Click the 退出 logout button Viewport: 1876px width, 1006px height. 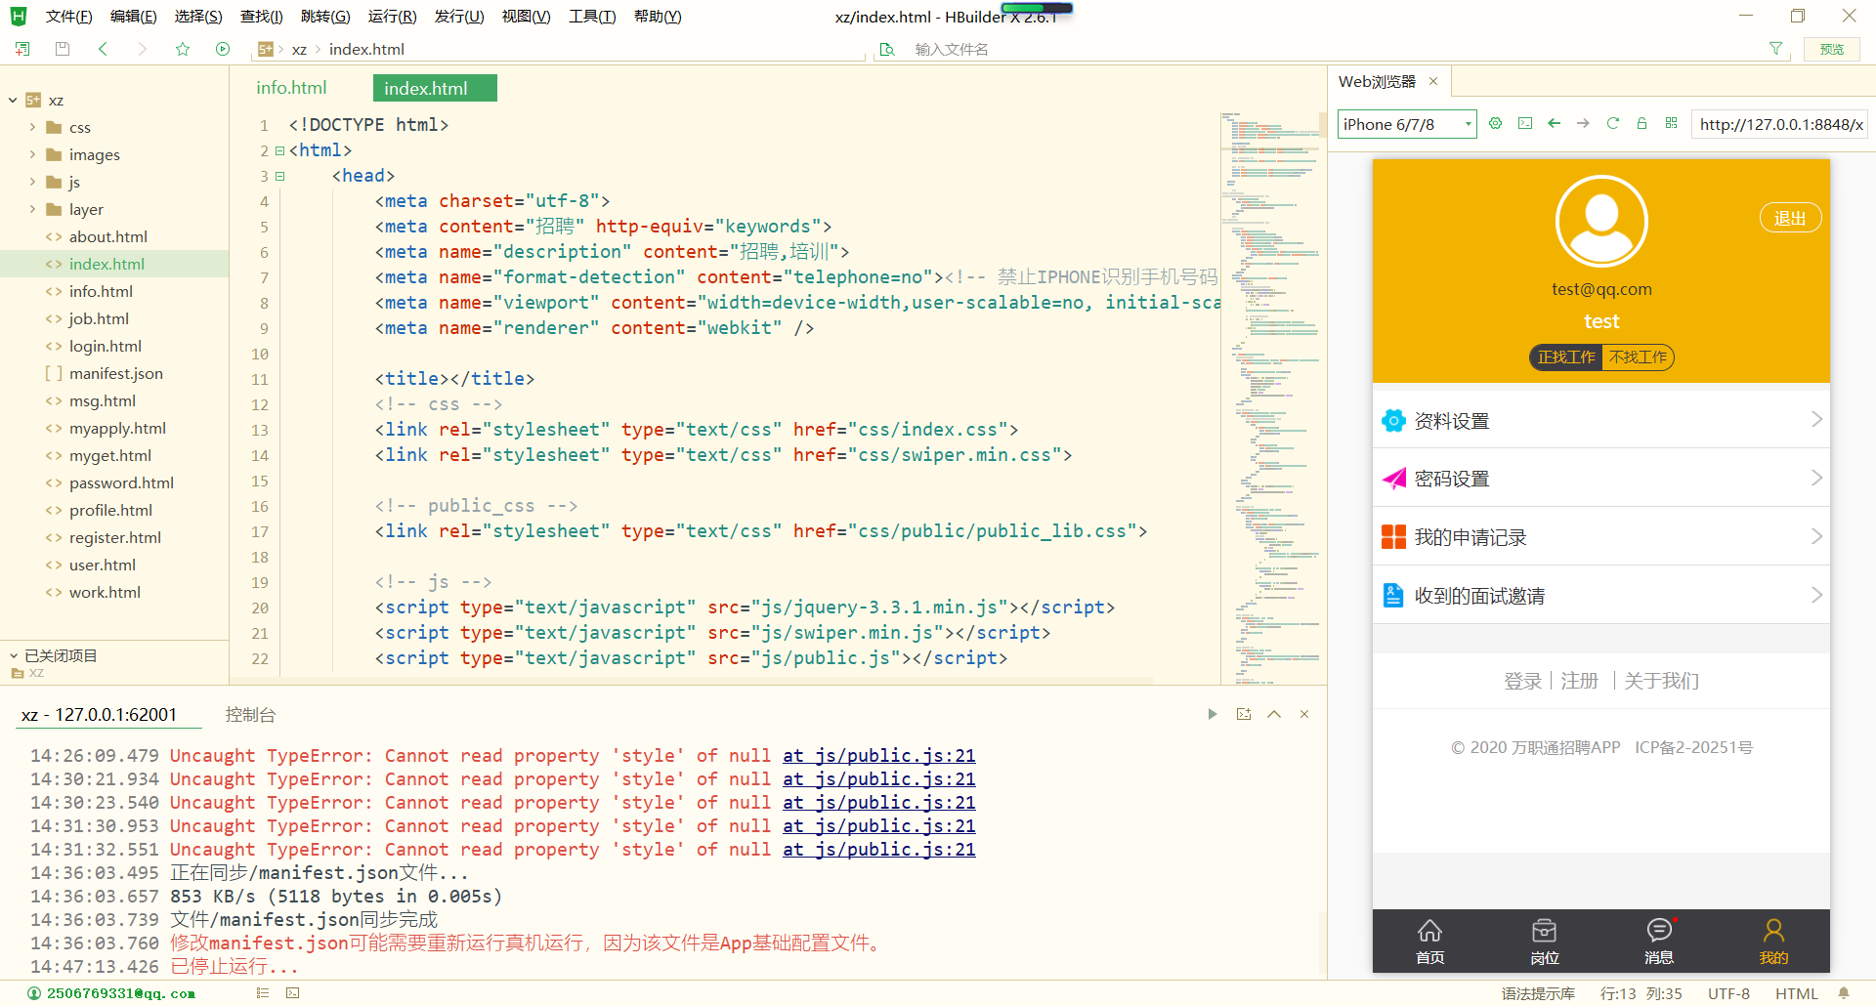coord(1790,218)
